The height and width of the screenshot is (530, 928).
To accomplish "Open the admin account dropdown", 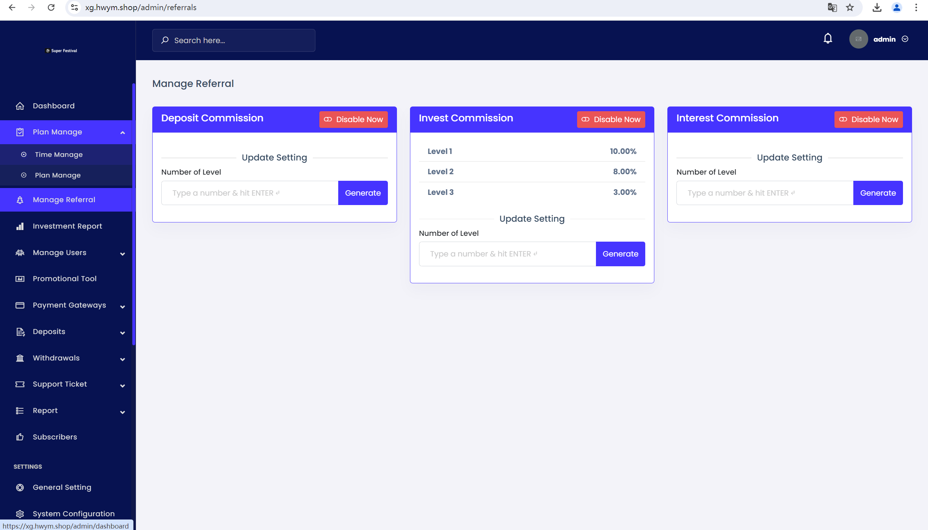I will pos(905,39).
